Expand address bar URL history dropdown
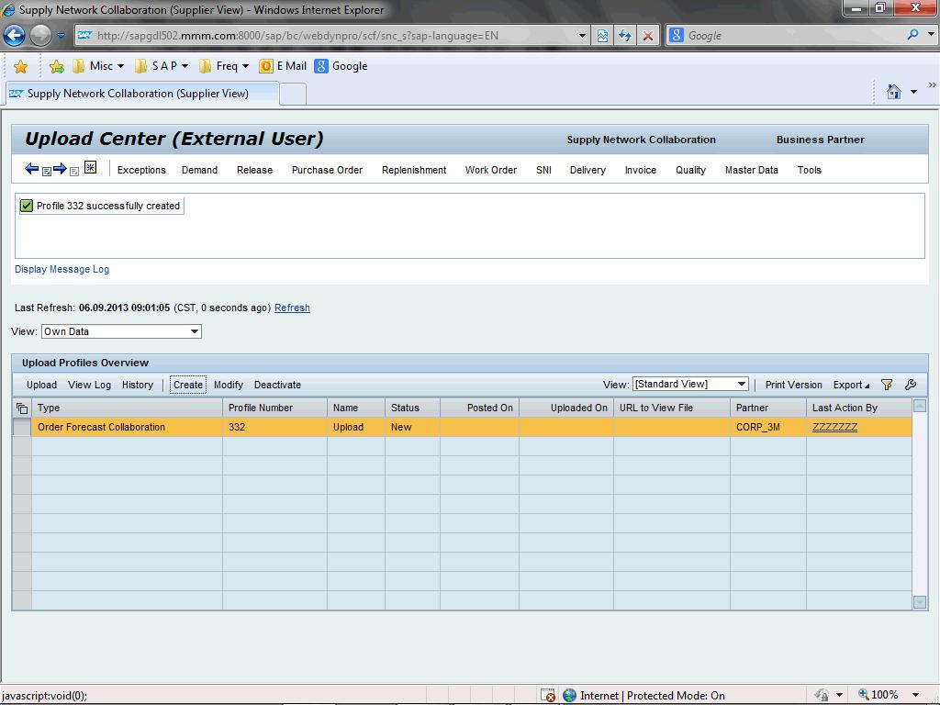 click(581, 36)
